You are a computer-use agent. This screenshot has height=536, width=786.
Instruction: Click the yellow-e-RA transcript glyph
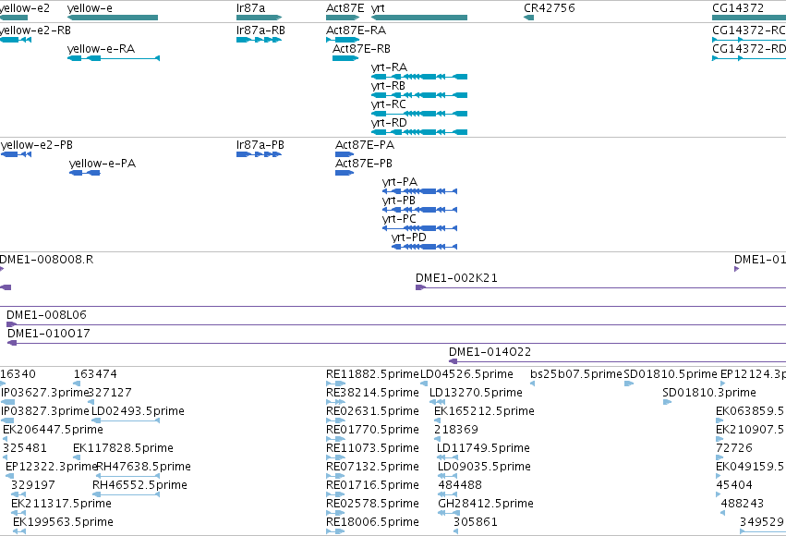[x=114, y=58]
